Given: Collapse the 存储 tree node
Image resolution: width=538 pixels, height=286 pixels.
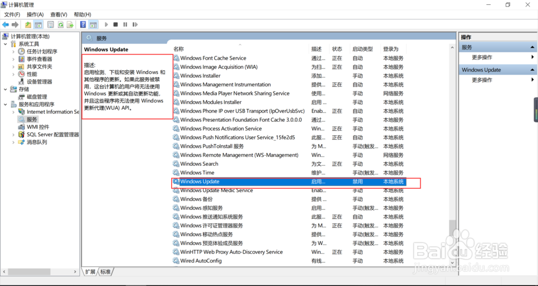Looking at the screenshot, I should pos(5,89).
